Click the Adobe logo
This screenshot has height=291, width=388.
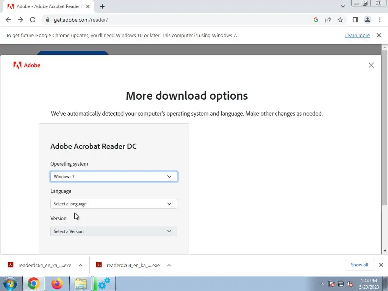(27, 65)
